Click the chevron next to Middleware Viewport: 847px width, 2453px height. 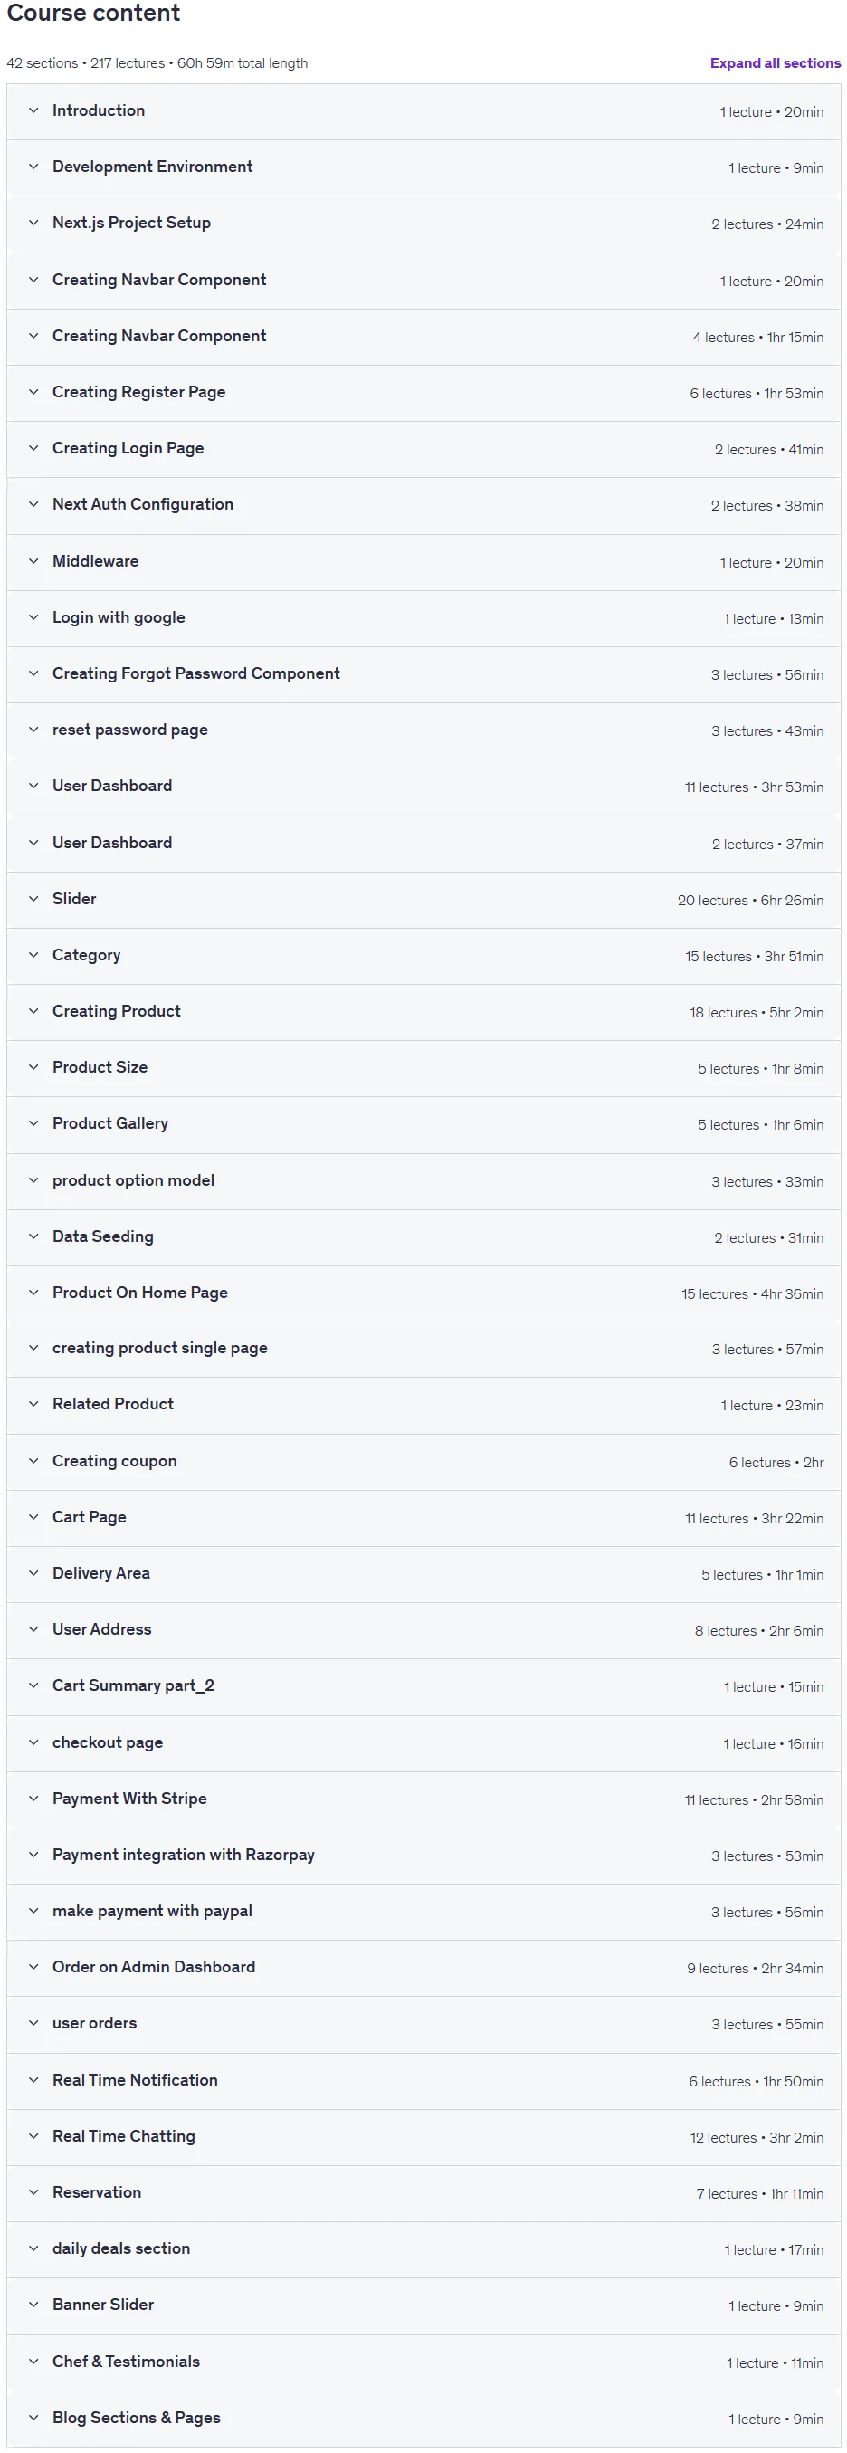point(33,562)
